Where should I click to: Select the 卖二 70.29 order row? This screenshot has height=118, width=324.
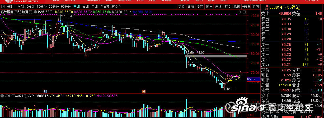click(292, 34)
